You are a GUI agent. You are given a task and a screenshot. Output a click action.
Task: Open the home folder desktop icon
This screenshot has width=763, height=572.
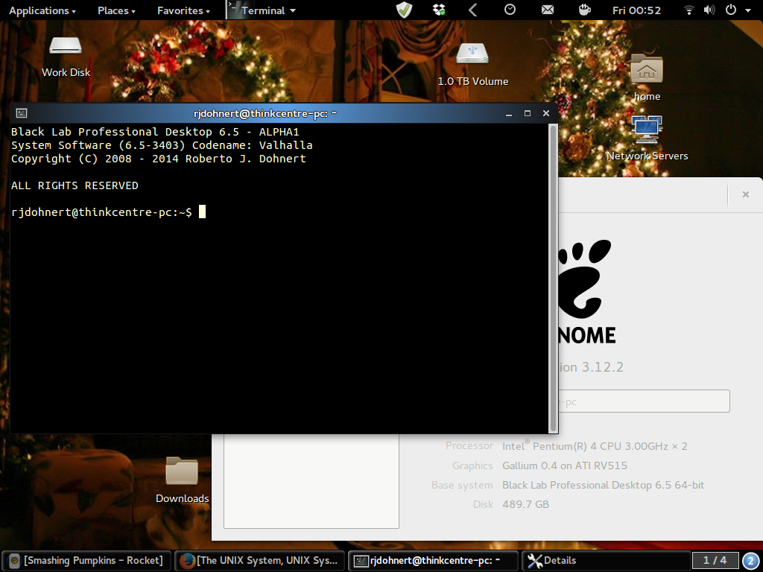pos(647,69)
